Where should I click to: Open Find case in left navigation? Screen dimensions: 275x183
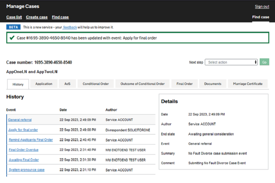60,17
